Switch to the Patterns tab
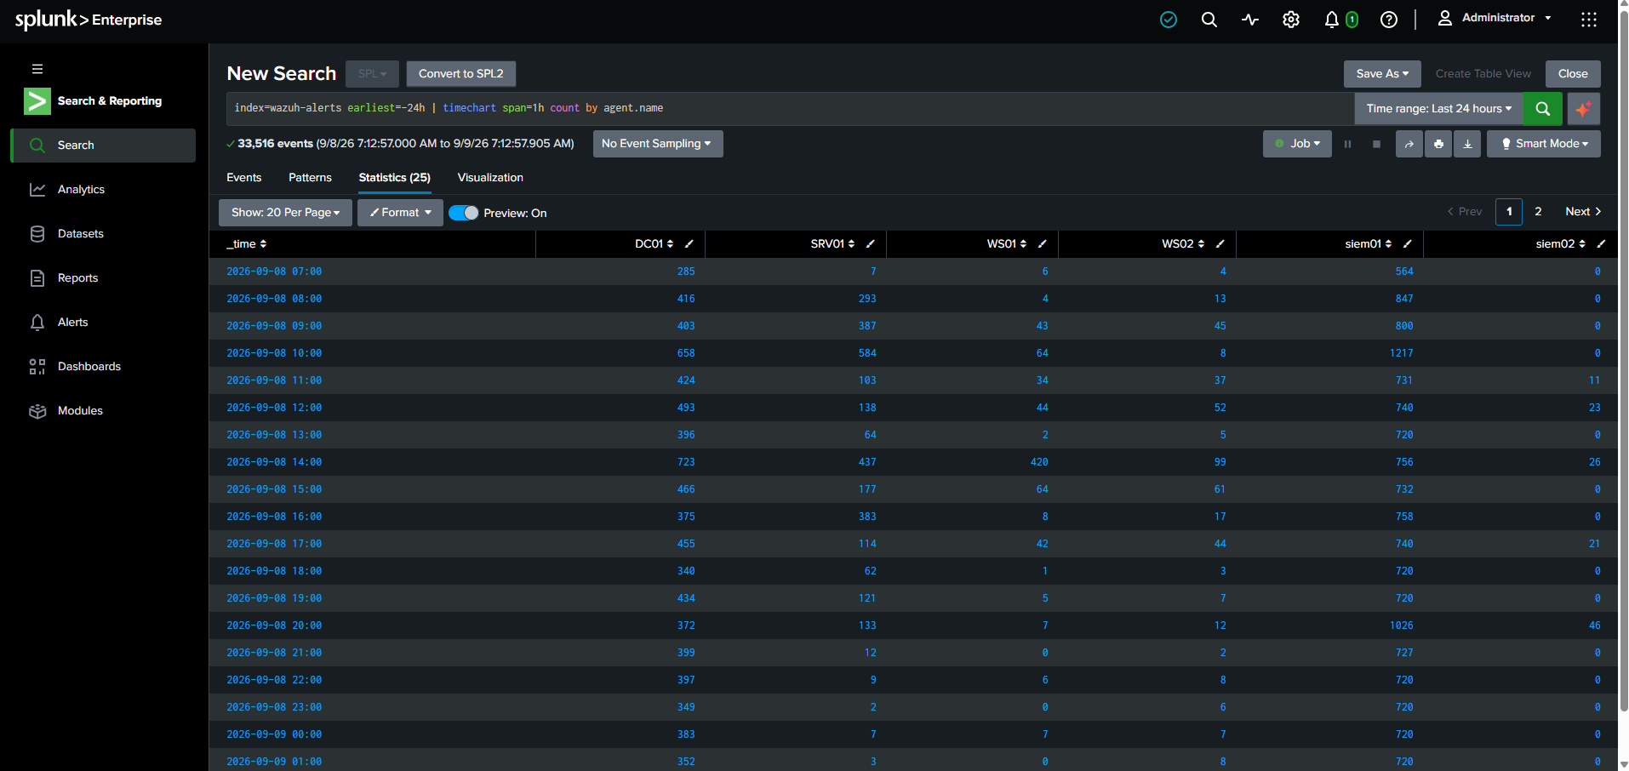Screen dimensions: 1629x771 coord(310,178)
